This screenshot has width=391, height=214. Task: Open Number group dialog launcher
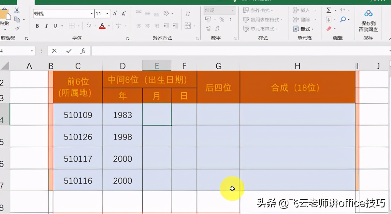(235, 38)
